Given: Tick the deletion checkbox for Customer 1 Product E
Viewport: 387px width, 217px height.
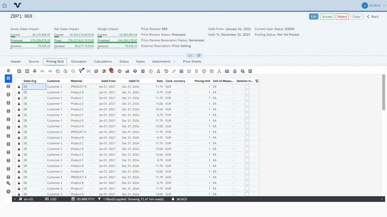Looking at the screenshot, I should tap(247, 109).
